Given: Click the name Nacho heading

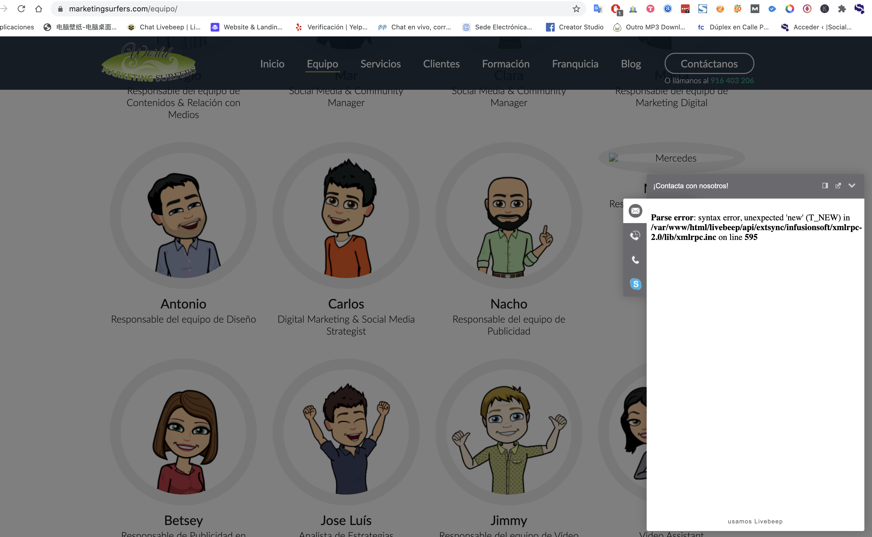Looking at the screenshot, I should (x=509, y=304).
